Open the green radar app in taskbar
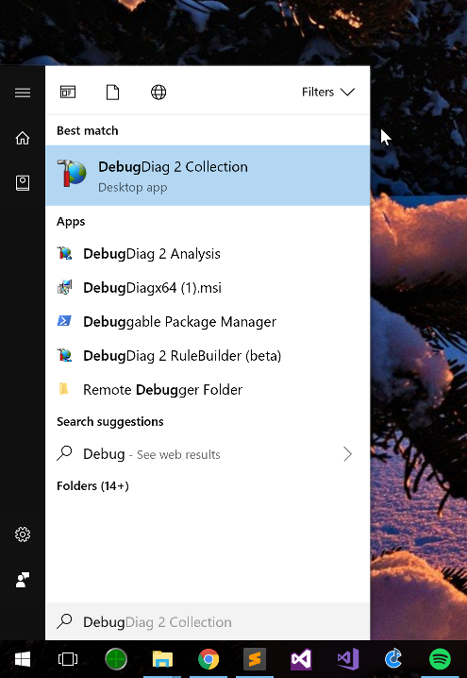The width and height of the screenshot is (467, 678). pyautogui.click(x=116, y=660)
